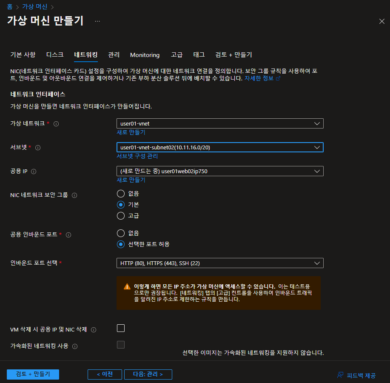Click the 홈 breadcrumb link
The image size is (390, 383).
[x=10, y=7]
